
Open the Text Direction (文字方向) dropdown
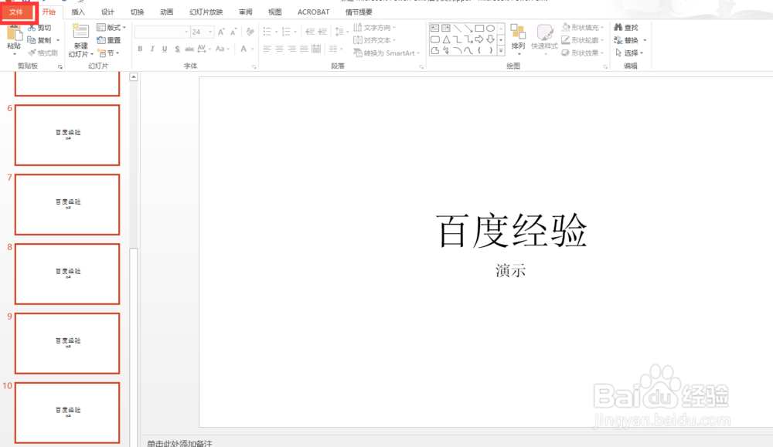[x=375, y=28]
